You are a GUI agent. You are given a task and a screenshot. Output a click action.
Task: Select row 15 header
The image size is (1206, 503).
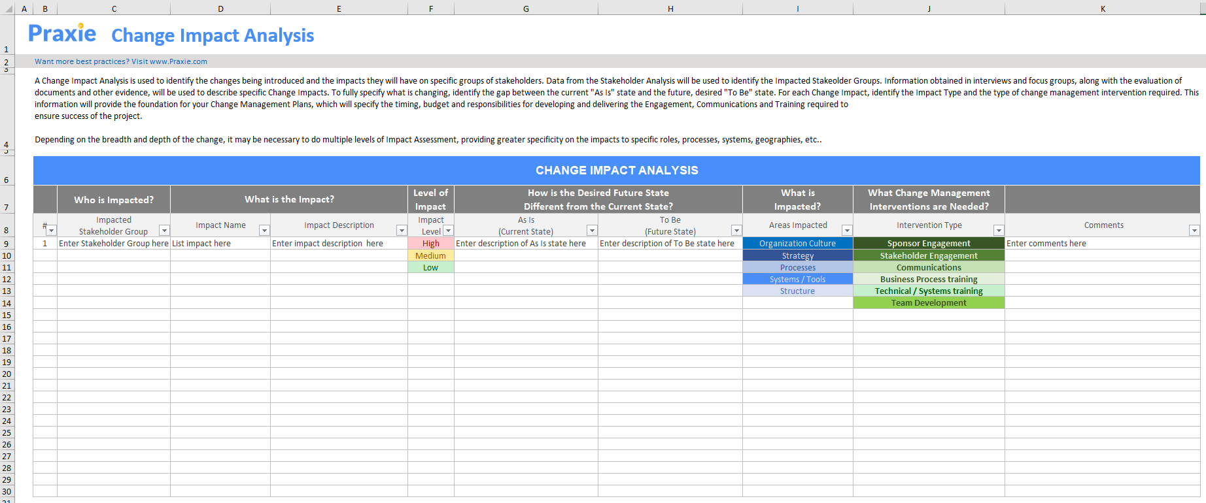(x=7, y=315)
